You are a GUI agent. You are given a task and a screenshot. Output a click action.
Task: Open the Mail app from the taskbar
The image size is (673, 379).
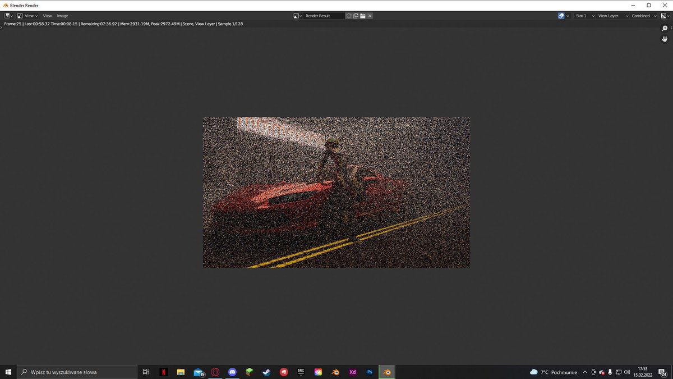point(198,372)
